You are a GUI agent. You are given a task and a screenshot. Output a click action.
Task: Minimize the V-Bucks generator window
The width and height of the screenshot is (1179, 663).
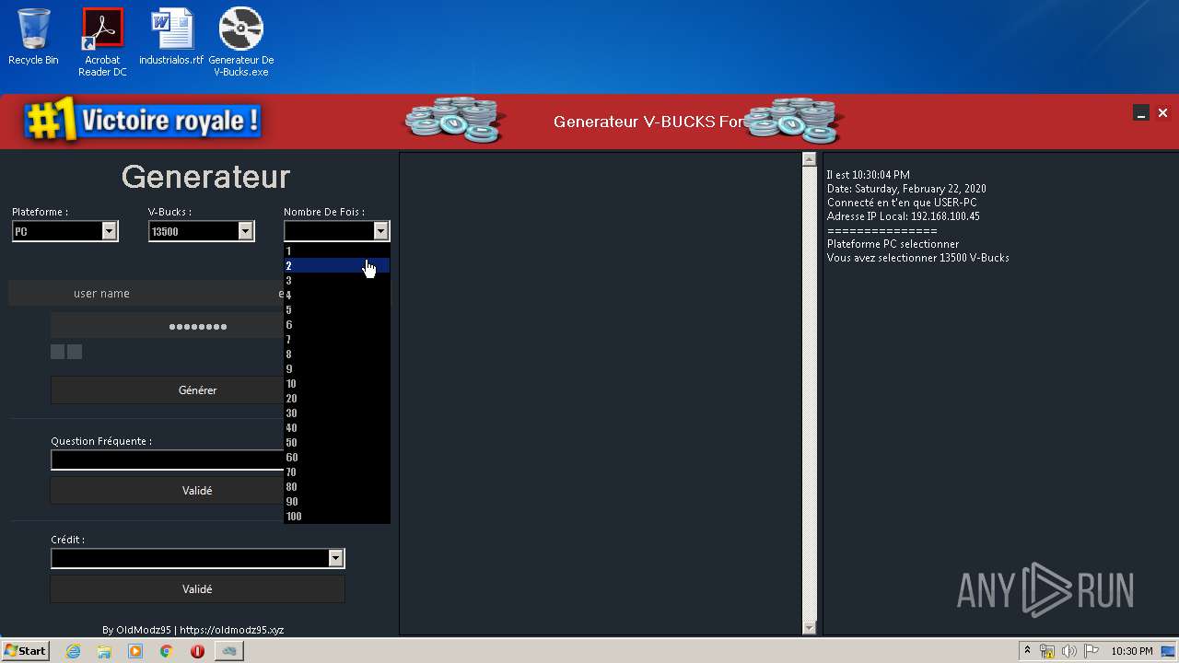coord(1141,113)
